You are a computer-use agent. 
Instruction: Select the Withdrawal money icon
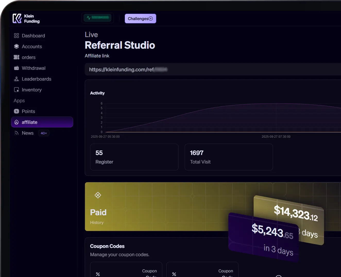coord(16,68)
